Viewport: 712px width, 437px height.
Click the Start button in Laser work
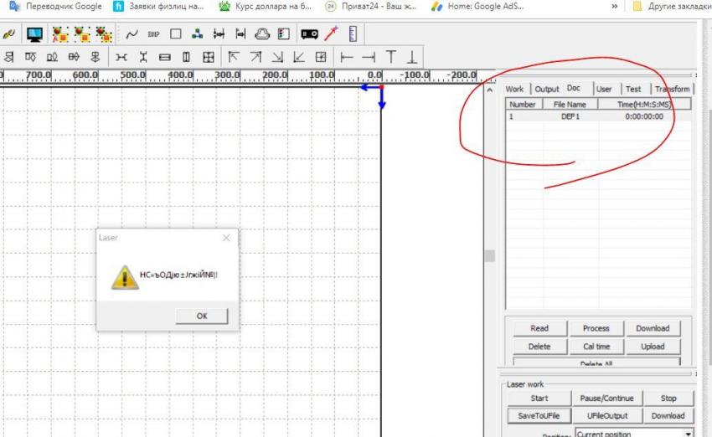(539, 398)
